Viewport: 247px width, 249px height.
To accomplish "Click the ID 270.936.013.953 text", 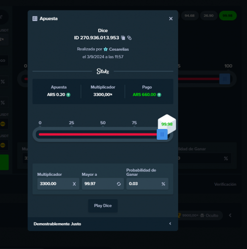I will click(x=96, y=38).
